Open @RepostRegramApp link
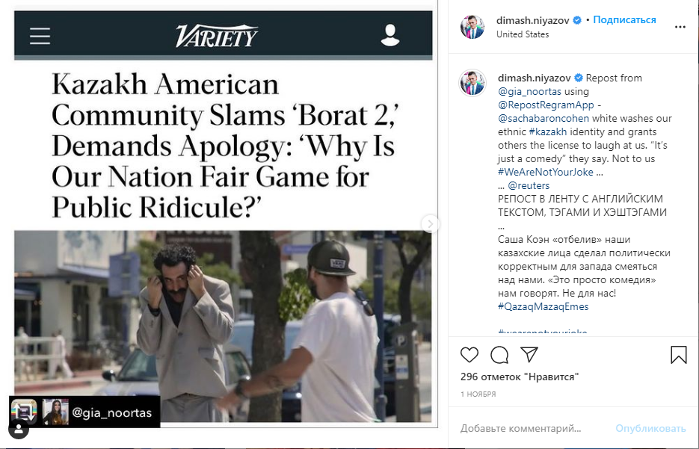This screenshot has width=699, height=449. coord(546,105)
